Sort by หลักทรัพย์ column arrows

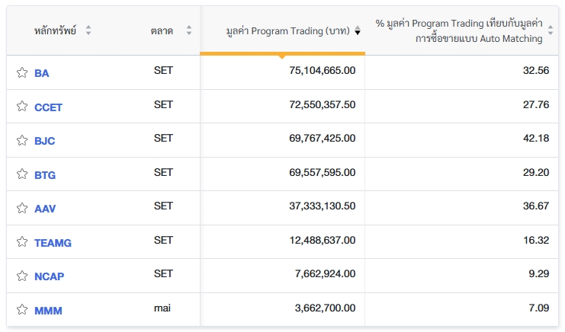(88, 30)
